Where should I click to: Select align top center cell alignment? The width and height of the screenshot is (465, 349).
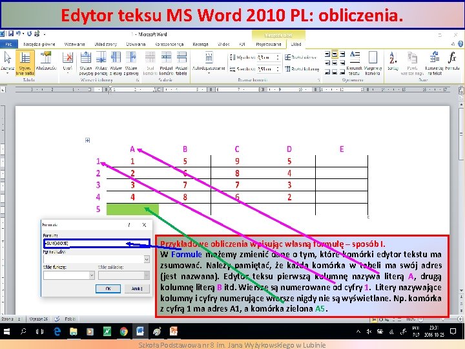click(x=335, y=54)
